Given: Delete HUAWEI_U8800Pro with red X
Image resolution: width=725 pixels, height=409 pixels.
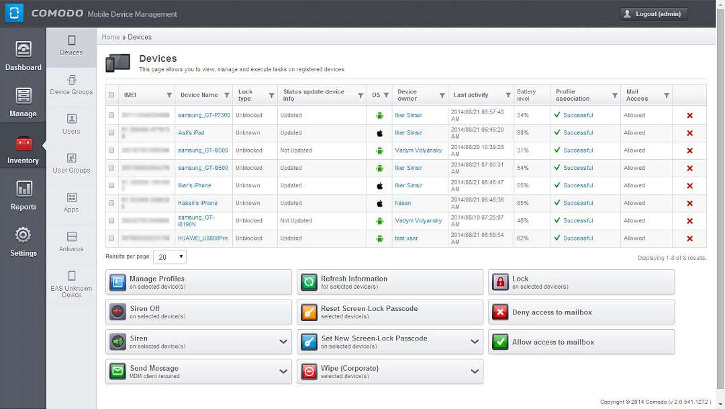Looking at the screenshot, I should click(x=690, y=238).
